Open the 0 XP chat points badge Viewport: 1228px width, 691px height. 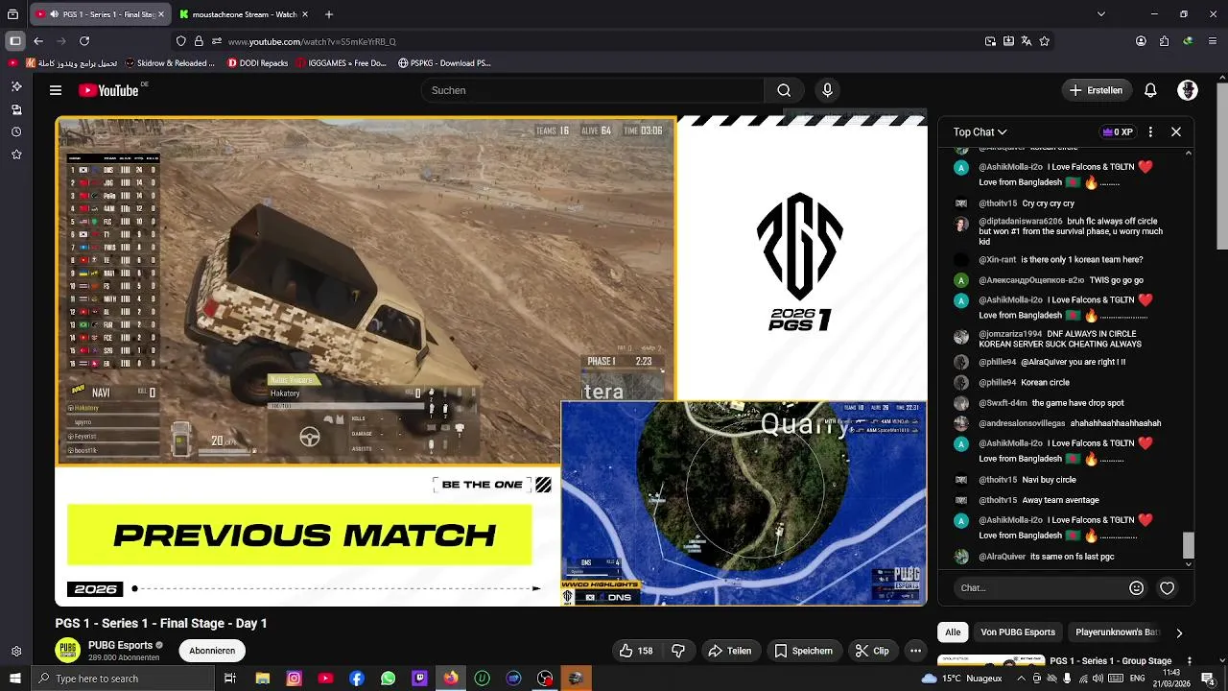[x=1118, y=132]
